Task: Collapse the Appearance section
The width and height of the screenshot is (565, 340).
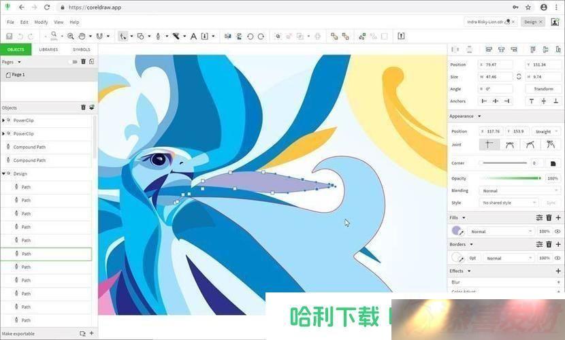Action: tap(479, 116)
